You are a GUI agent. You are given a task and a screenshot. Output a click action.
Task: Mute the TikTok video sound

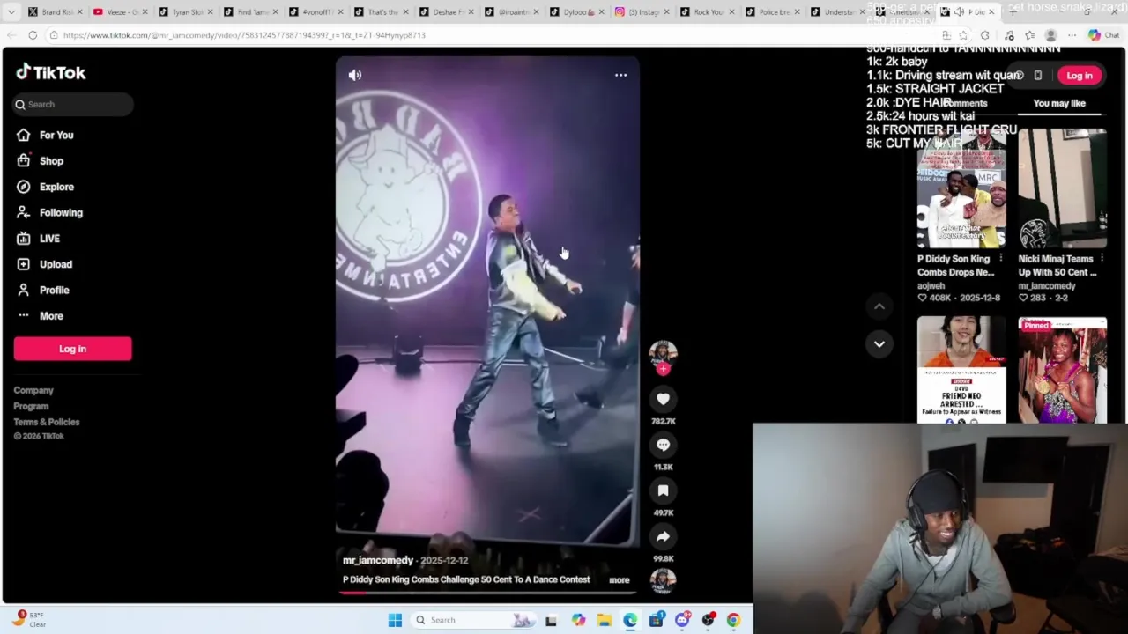point(355,75)
